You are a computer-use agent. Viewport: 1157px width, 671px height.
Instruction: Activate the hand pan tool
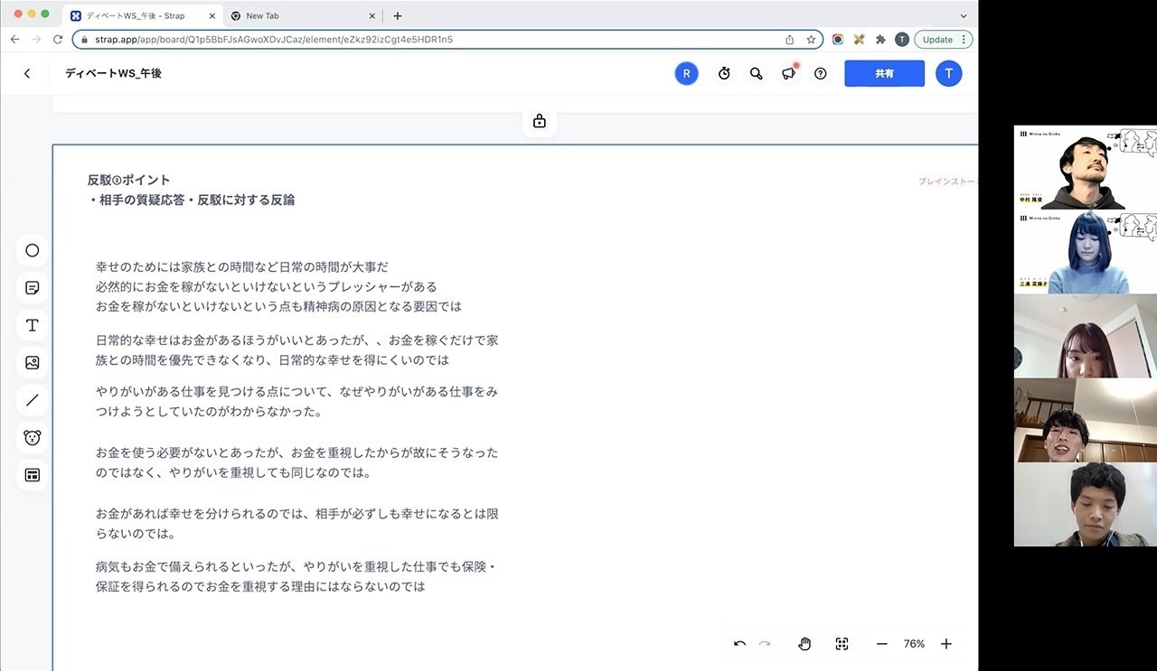[x=804, y=643]
